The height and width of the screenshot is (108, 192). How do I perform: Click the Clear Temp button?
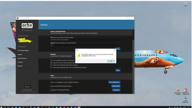click(x=116, y=86)
